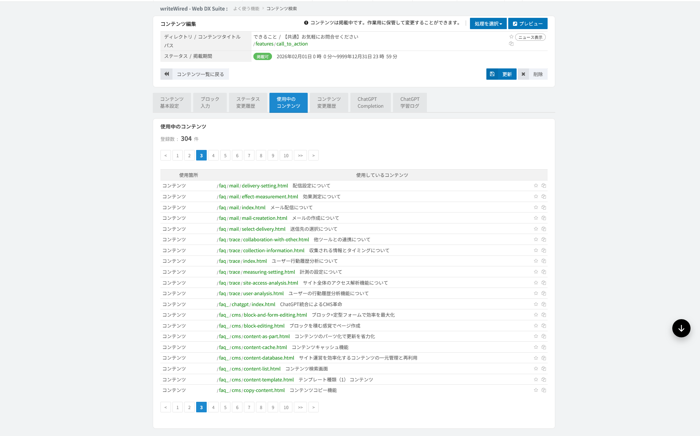This screenshot has height=436, width=700.
Task: Click the top pagination >> button
Action: coord(300,155)
